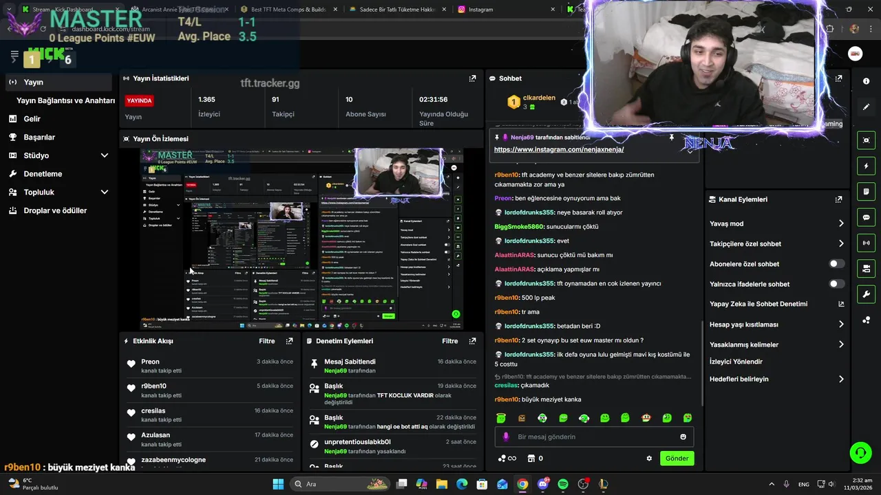
Task: Click the pin icon on the pinned message
Action: coord(672,137)
